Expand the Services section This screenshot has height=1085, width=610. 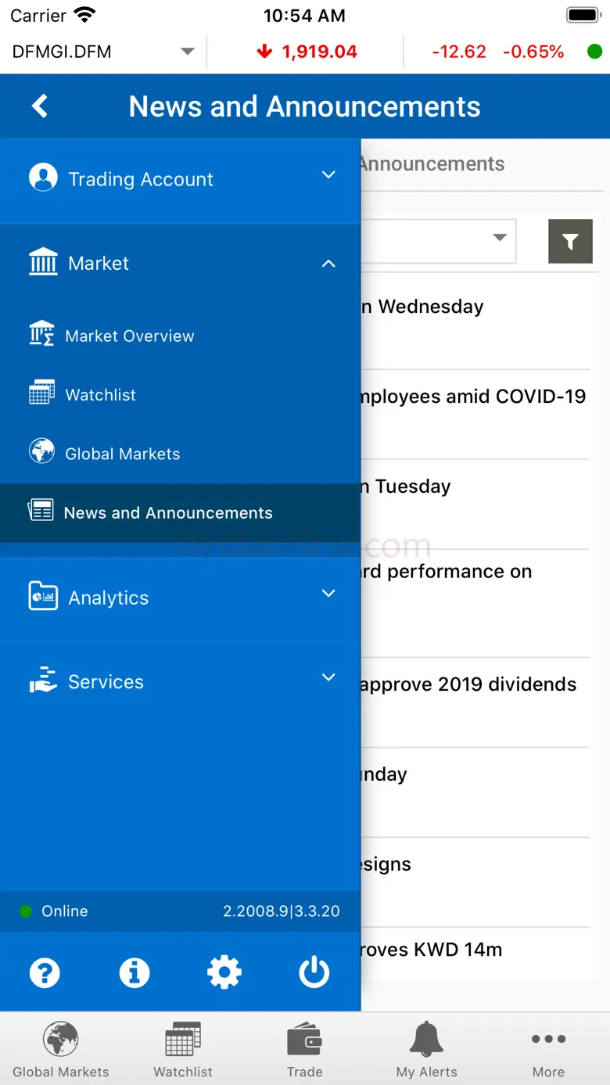pos(180,681)
